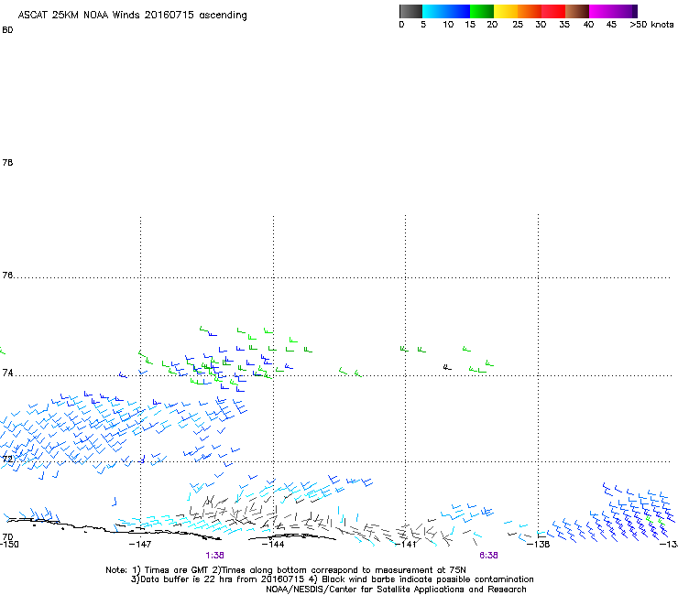Click the latitude label '74' on left axis
Viewport: 678px width, 595px height.
point(7,373)
